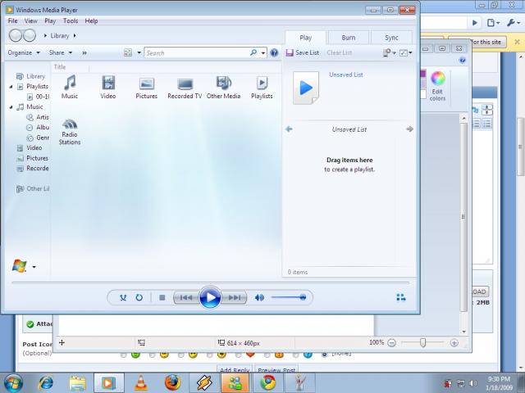
Task: Open the online stores dropdown arrow
Action: [x=34, y=267]
